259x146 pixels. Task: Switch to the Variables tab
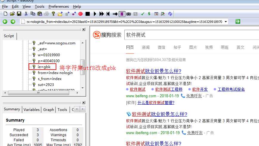[32, 110]
